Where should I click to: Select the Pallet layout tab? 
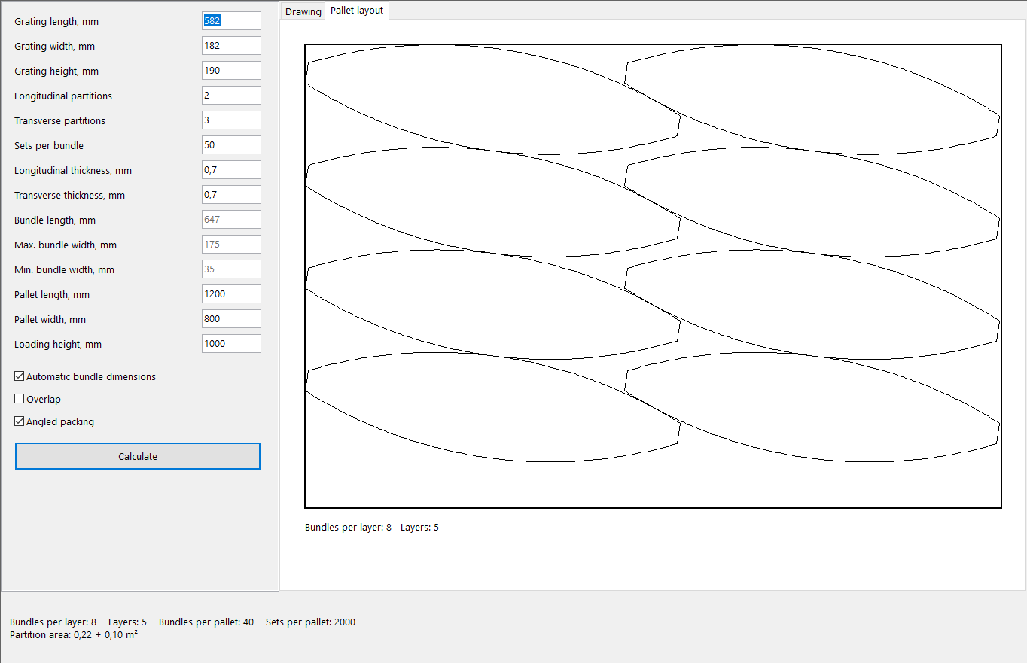coord(357,11)
